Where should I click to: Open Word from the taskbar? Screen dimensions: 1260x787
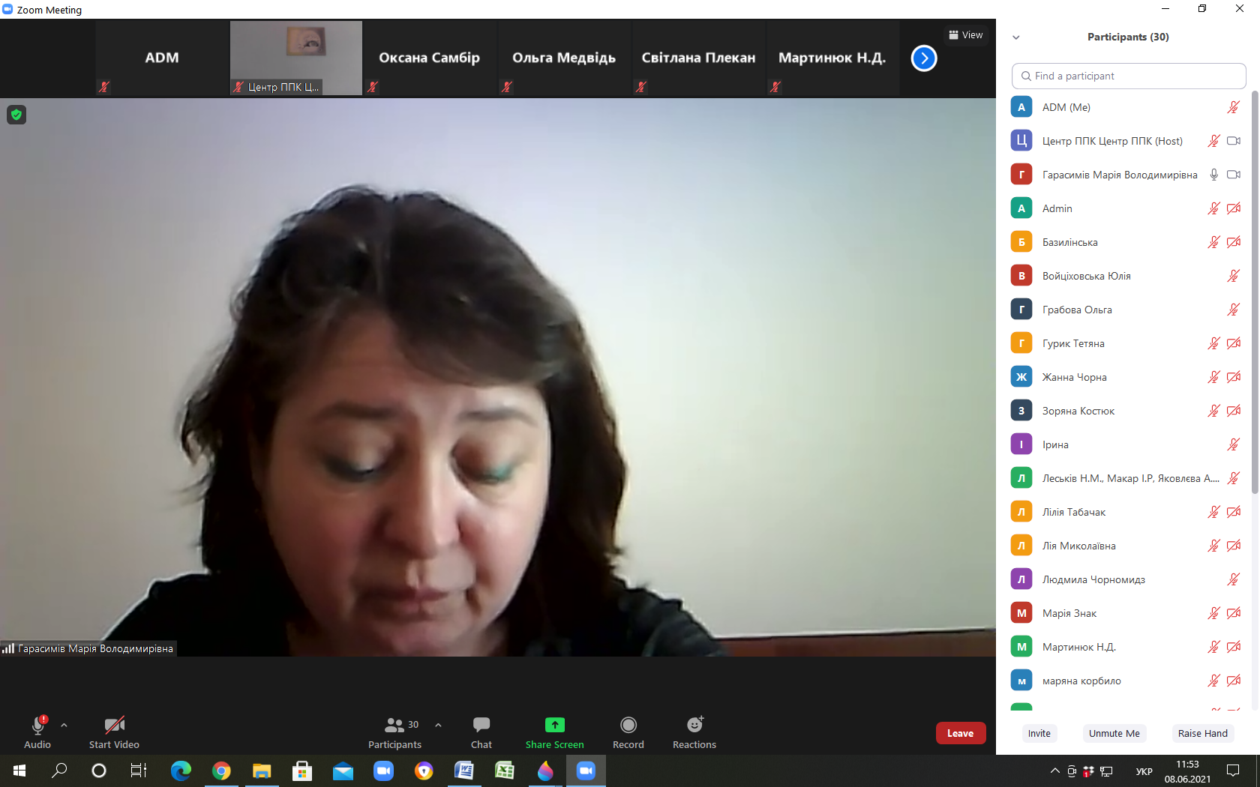pyautogui.click(x=464, y=771)
